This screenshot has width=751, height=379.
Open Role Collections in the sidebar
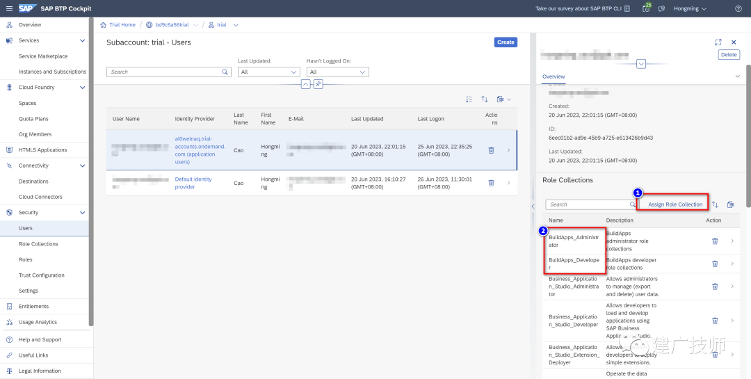[38, 244]
